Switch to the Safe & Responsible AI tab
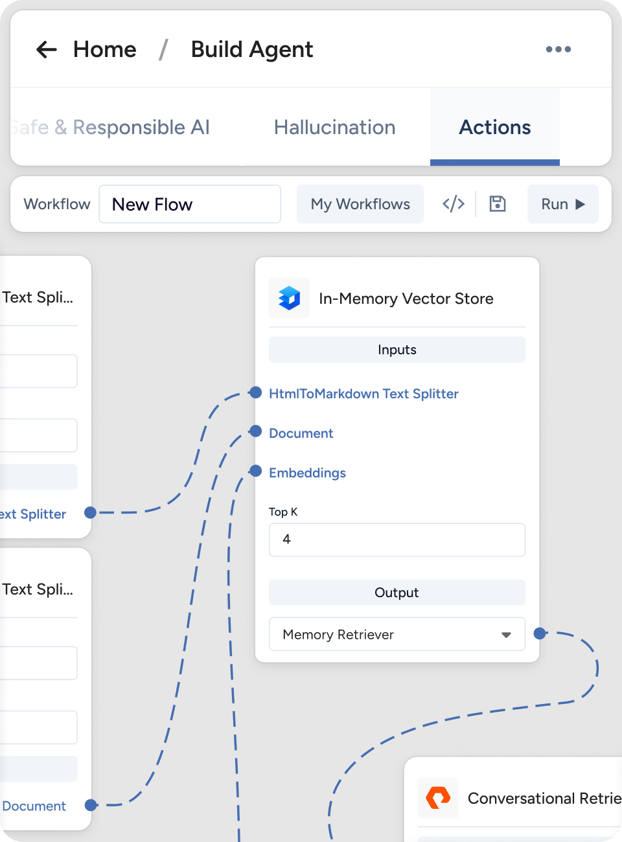The image size is (622, 842). point(110,127)
